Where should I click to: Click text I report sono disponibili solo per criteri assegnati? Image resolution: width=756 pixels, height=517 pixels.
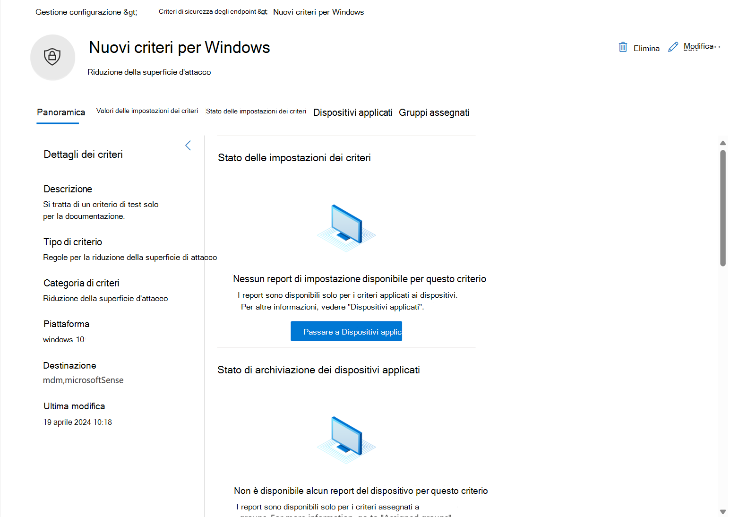pos(327,507)
